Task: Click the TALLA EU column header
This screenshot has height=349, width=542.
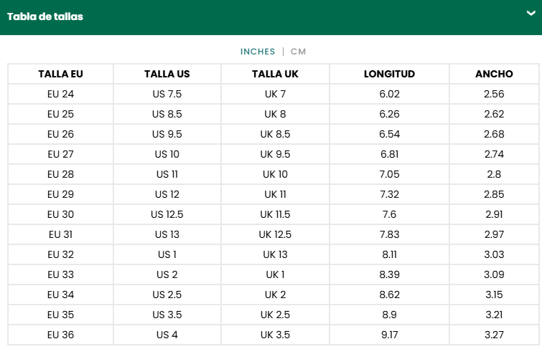Action: point(61,74)
